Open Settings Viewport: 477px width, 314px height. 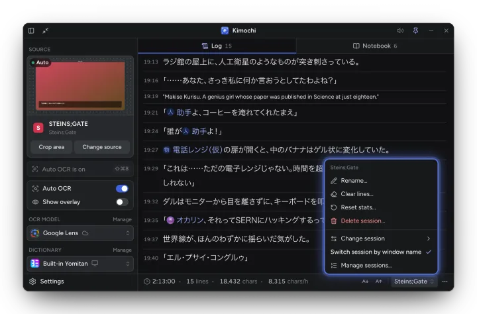point(46,282)
